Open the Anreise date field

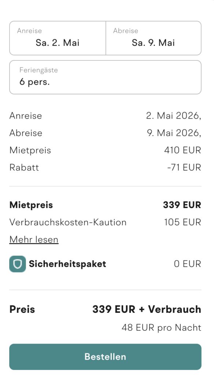[x=57, y=38]
